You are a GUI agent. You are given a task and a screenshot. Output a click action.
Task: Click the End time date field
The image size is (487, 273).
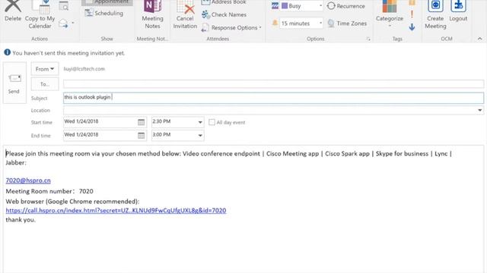100,135
